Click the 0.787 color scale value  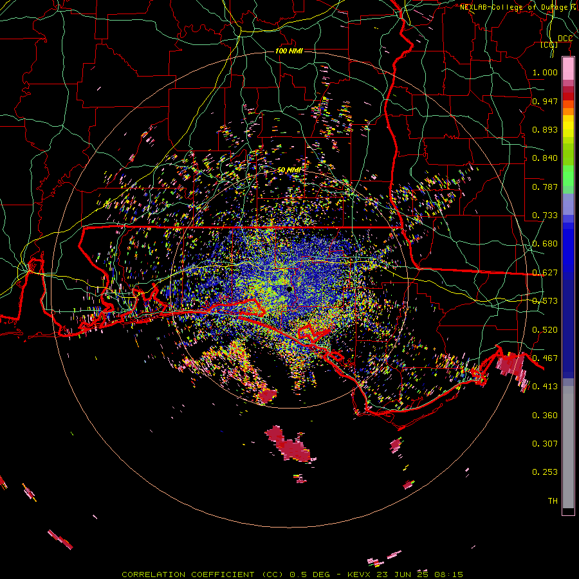tap(545, 187)
